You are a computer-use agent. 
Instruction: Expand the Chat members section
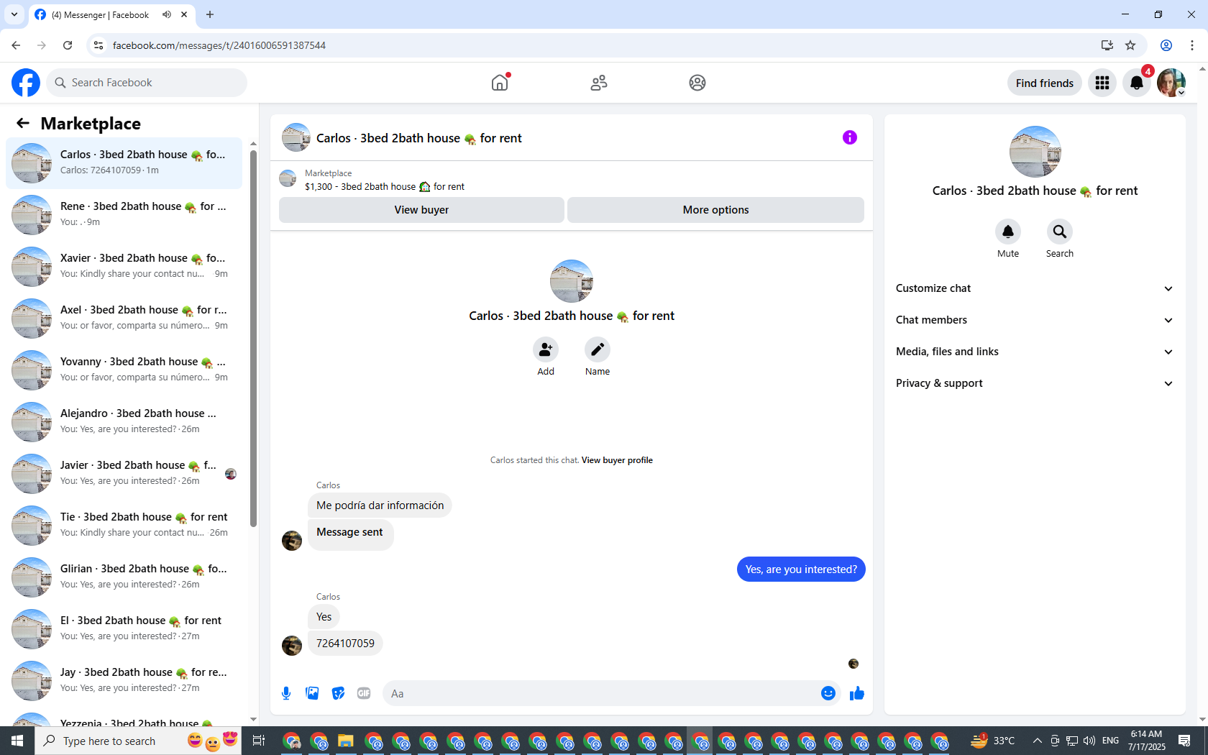1035,320
